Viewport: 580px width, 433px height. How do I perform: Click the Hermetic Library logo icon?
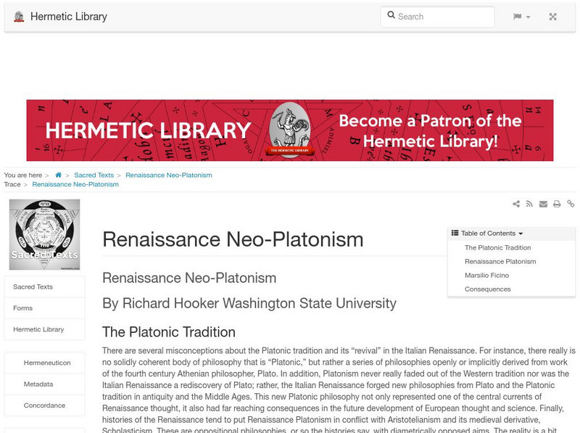click(20, 16)
